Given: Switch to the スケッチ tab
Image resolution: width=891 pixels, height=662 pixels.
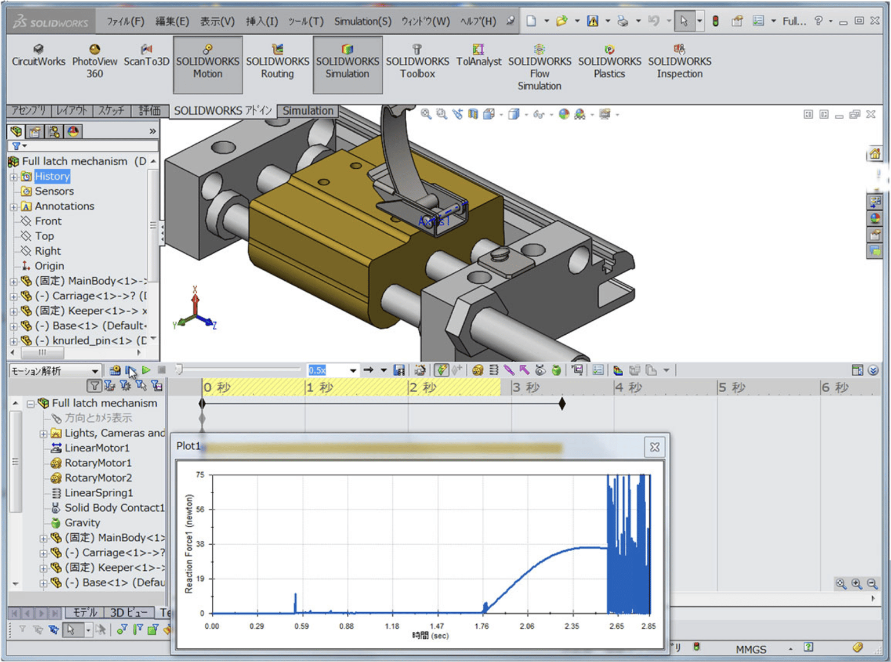Looking at the screenshot, I should coord(111,111).
